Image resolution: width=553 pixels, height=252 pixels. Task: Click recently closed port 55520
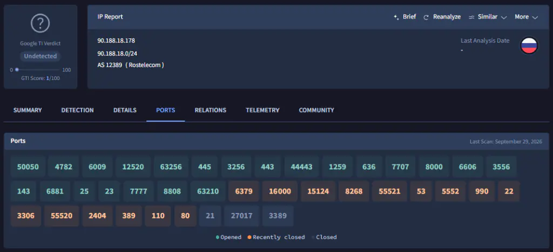(62, 216)
